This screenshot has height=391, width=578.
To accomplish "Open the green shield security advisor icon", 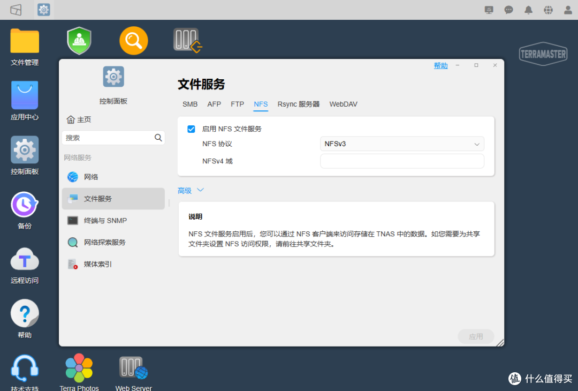I will point(79,41).
